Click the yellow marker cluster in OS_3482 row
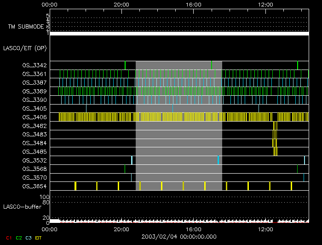The image size is (322, 245). [275, 126]
